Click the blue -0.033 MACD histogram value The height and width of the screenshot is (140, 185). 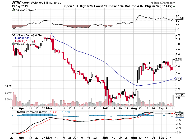coord(65,112)
